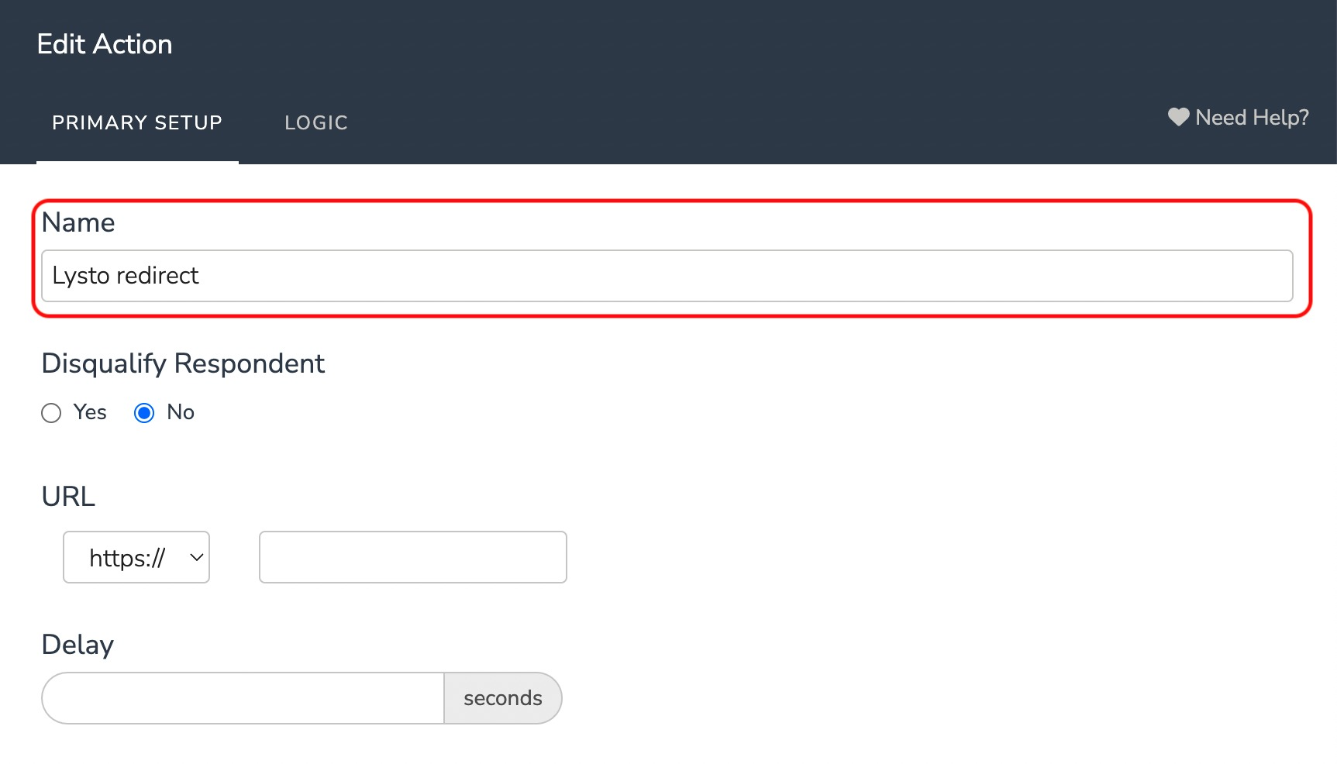This screenshot has width=1337, height=764.
Task: Open the Need Help? link
Action: pyautogui.click(x=1239, y=117)
